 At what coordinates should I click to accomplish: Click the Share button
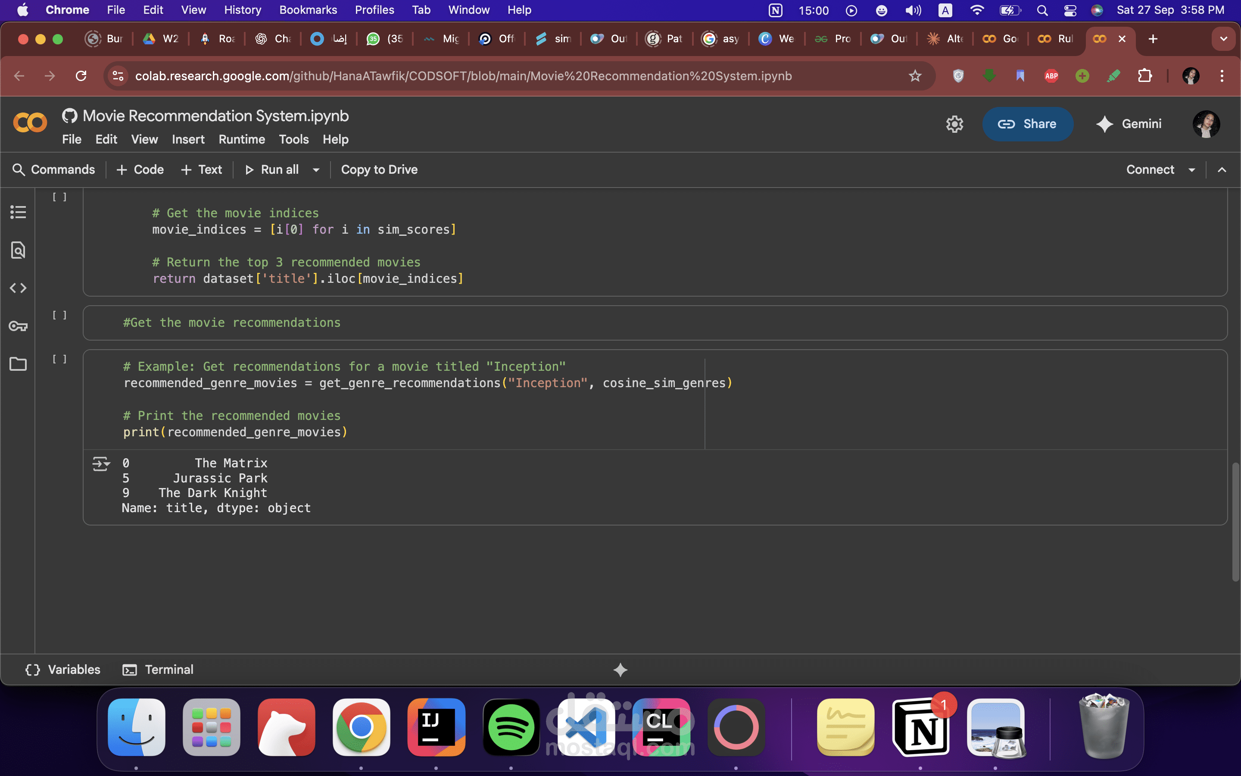pyautogui.click(x=1027, y=124)
